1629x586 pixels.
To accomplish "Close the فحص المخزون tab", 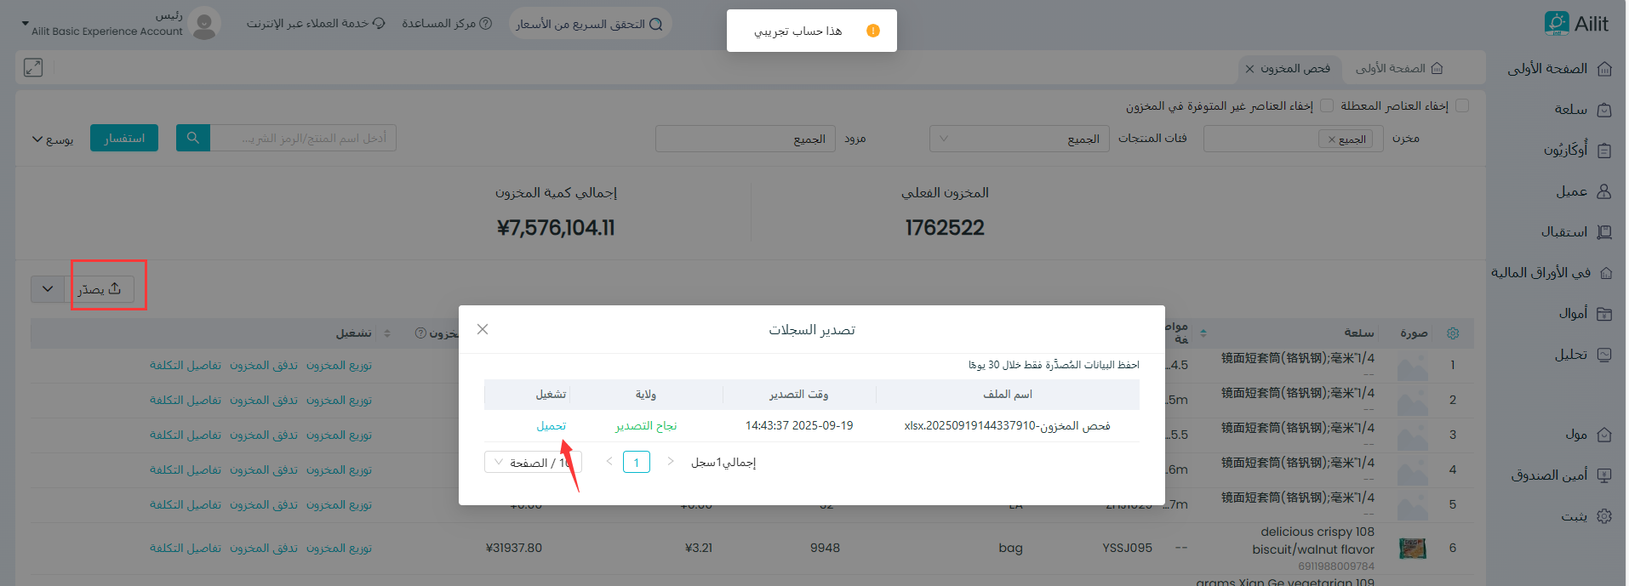I will click(1249, 69).
